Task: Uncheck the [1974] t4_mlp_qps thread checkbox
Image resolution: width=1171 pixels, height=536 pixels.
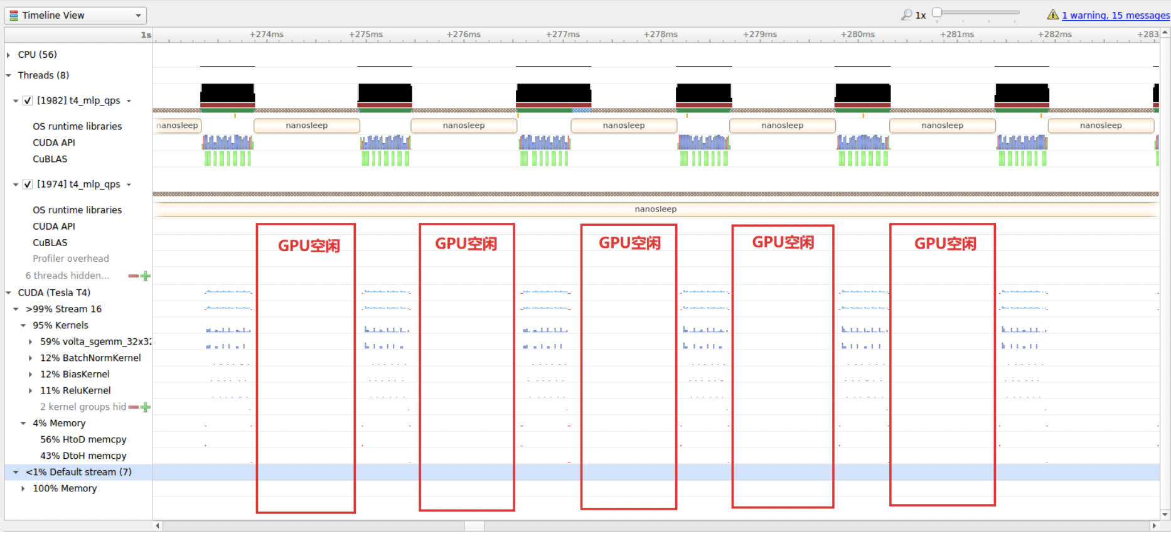Action: point(28,185)
